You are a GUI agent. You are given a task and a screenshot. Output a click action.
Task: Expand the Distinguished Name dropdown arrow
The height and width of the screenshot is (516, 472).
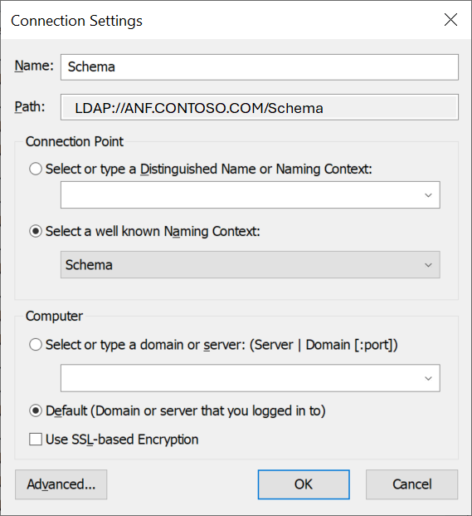tap(428, 195)
